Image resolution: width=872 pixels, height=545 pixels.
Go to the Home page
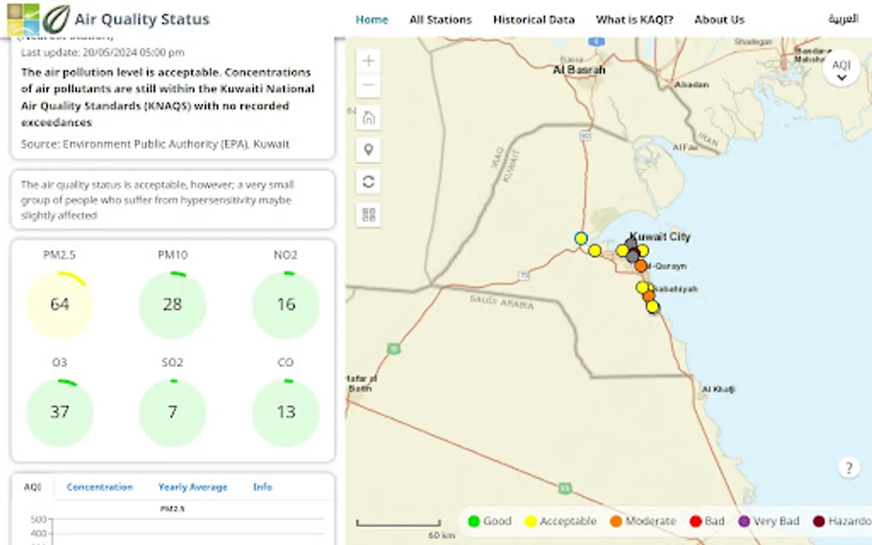[x=372, y=19]
